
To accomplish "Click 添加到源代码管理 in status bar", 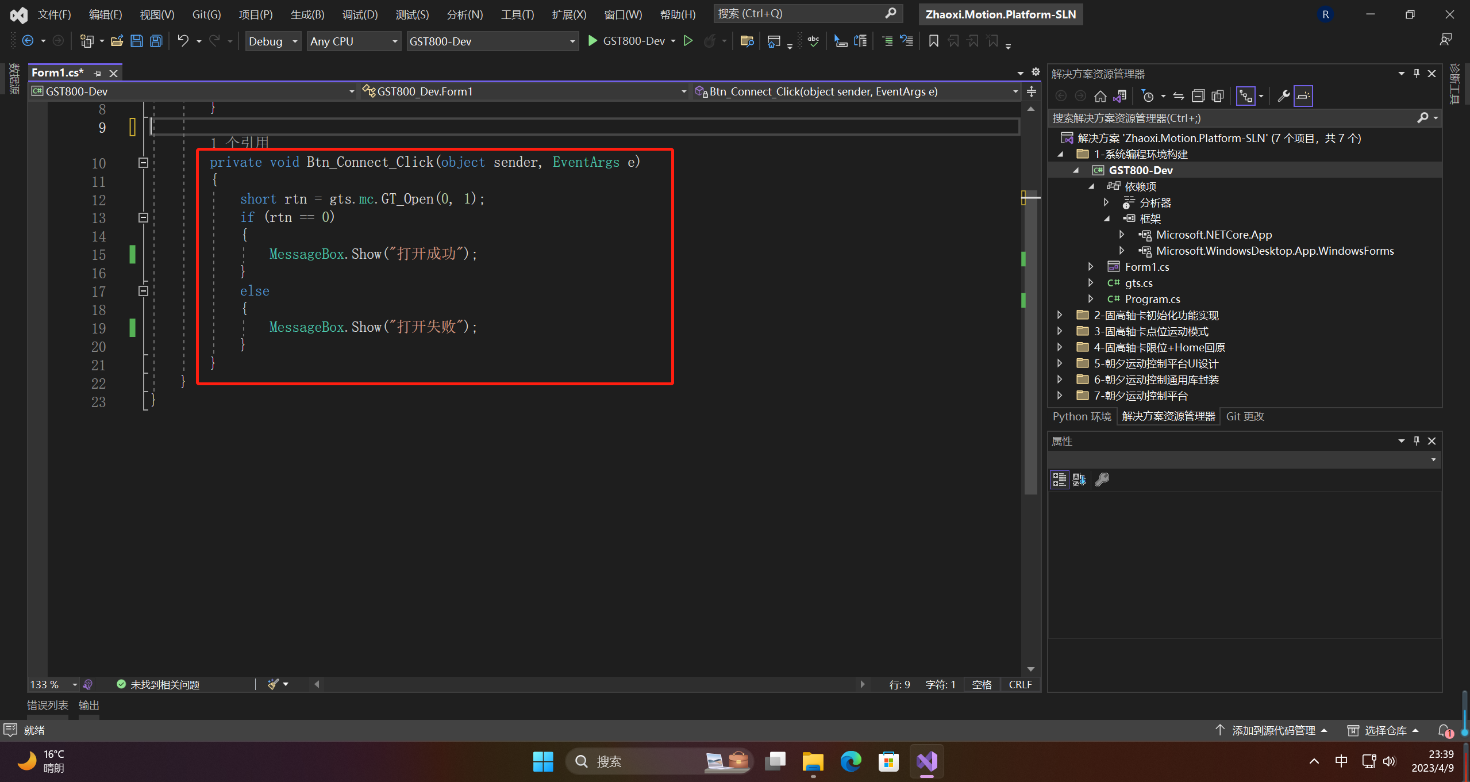I will click(x=1273, y=730).
